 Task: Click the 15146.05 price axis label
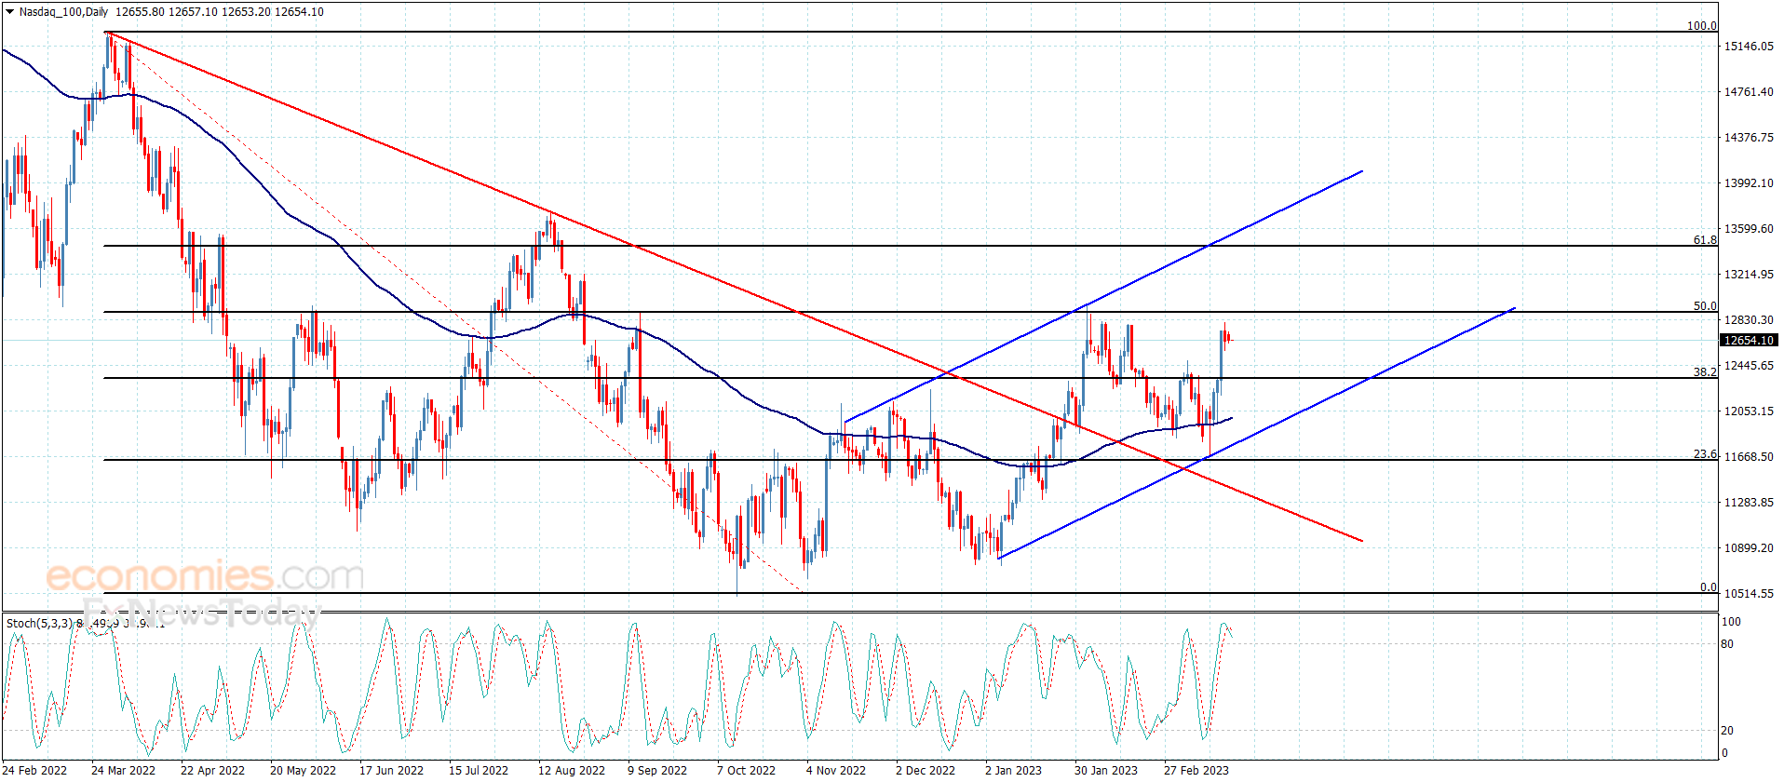point(1749,47)
